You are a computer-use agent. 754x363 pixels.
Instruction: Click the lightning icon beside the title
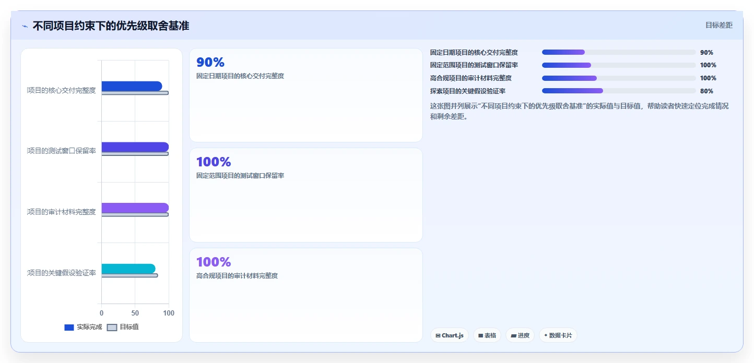click(x=25, y=26)
